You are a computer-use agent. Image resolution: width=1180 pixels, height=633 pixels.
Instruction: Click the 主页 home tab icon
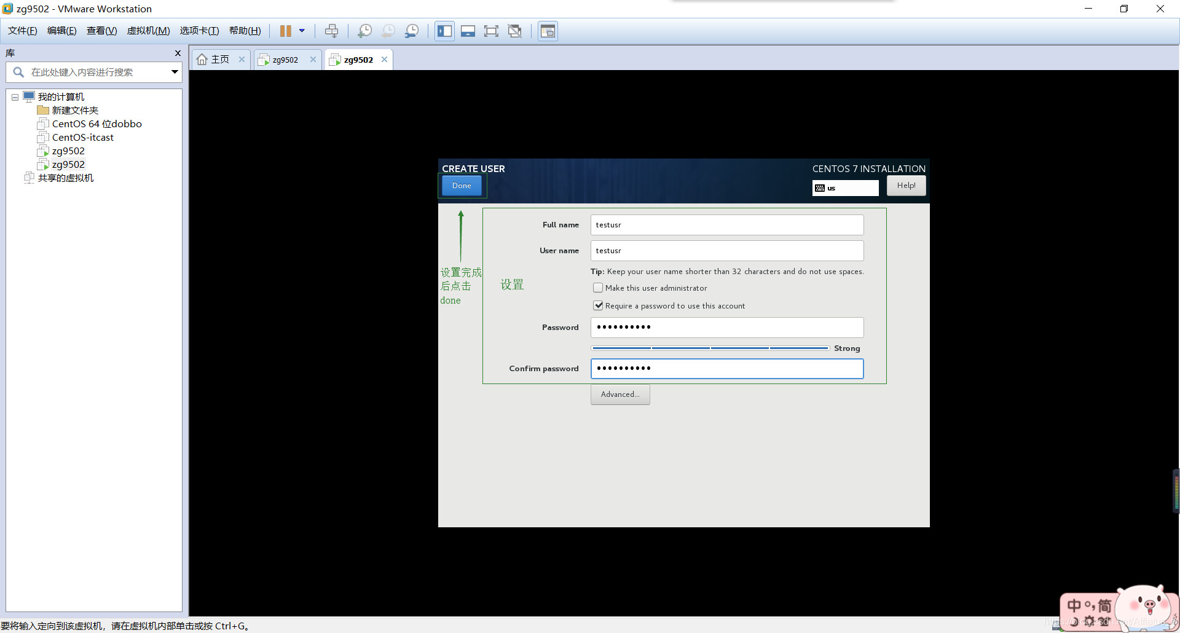click(x=202, y=60)
